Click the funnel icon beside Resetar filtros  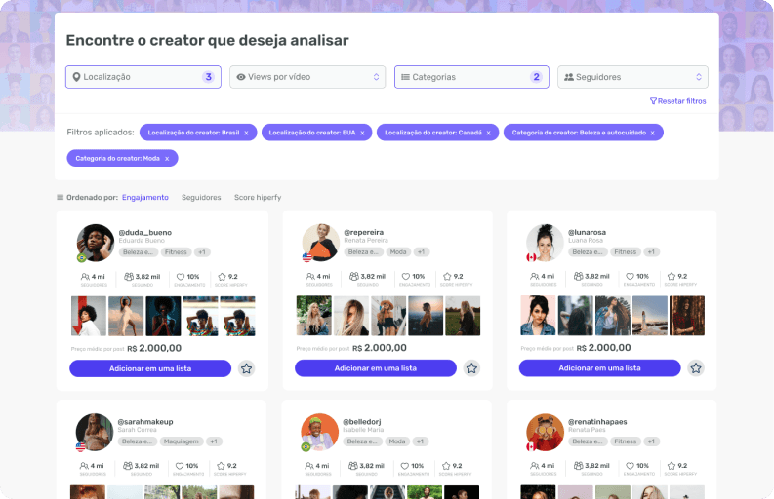[x=653, y=101]
